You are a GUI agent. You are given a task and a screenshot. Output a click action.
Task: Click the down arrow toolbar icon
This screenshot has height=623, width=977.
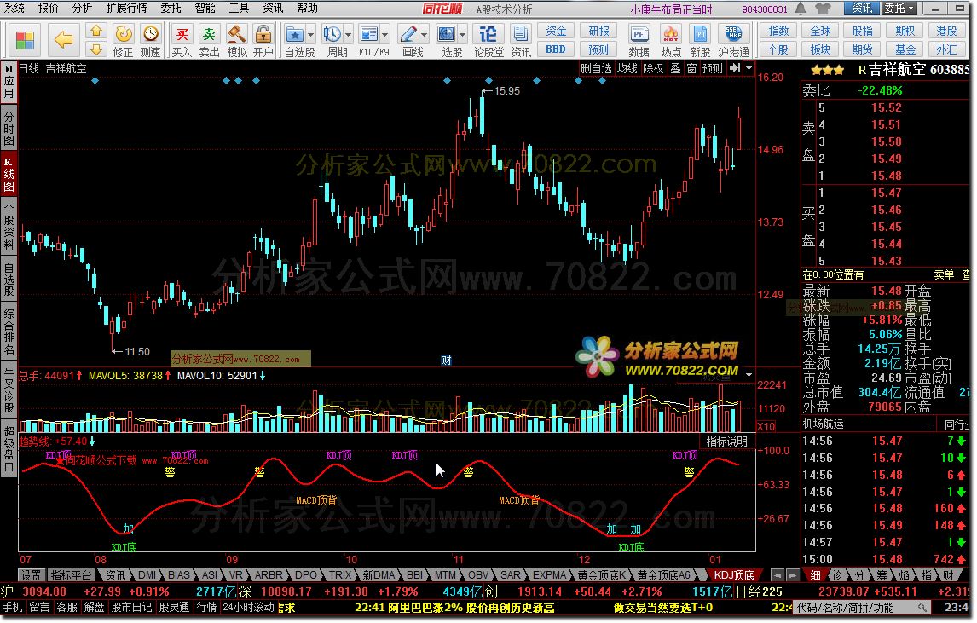(x=96, y=49)
